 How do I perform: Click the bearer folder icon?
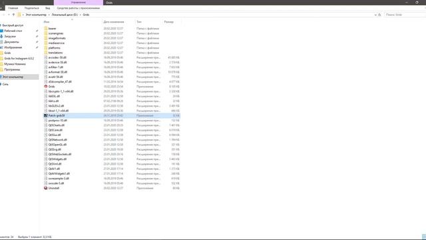coord(46,28)
